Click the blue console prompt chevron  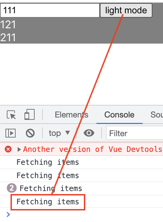(x=8, y=215)
